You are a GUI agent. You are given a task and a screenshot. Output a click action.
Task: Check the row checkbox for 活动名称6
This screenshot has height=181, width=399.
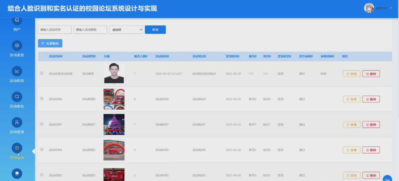[42, 150]
